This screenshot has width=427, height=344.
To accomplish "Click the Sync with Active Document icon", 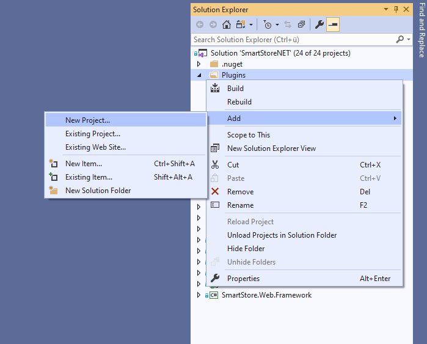I will (288, 24).
